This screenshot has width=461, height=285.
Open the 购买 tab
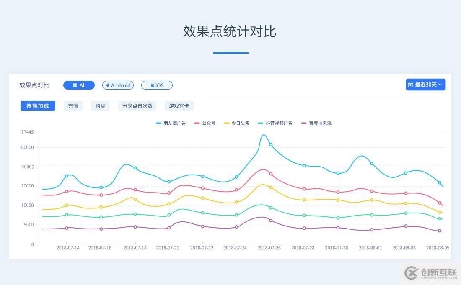click(x=100, y=106)
